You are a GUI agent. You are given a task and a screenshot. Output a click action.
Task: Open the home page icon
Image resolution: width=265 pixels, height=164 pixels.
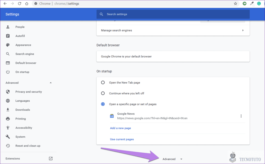coord(27,3)
